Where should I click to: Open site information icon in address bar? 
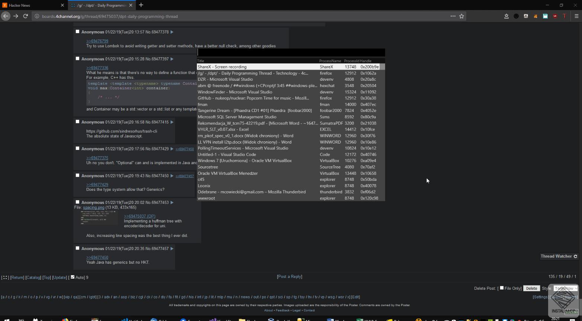37,16
